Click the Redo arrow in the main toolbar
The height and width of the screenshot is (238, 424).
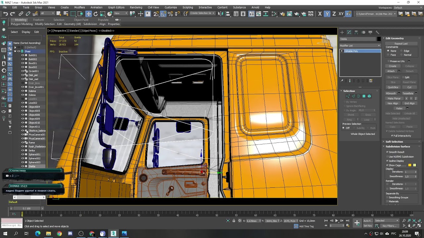click(x=12, y=14)
